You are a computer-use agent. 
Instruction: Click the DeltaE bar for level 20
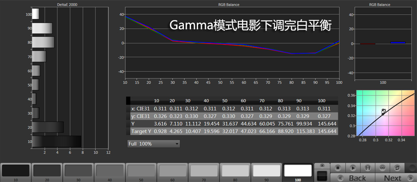pyautogui.click(x=48, y=127)
